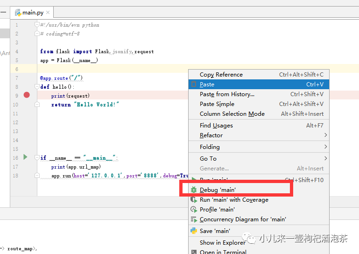This screenshot has height=254, width=359.
Task: Click the Python icon beside Save 'main'
Action: (194, 231)
